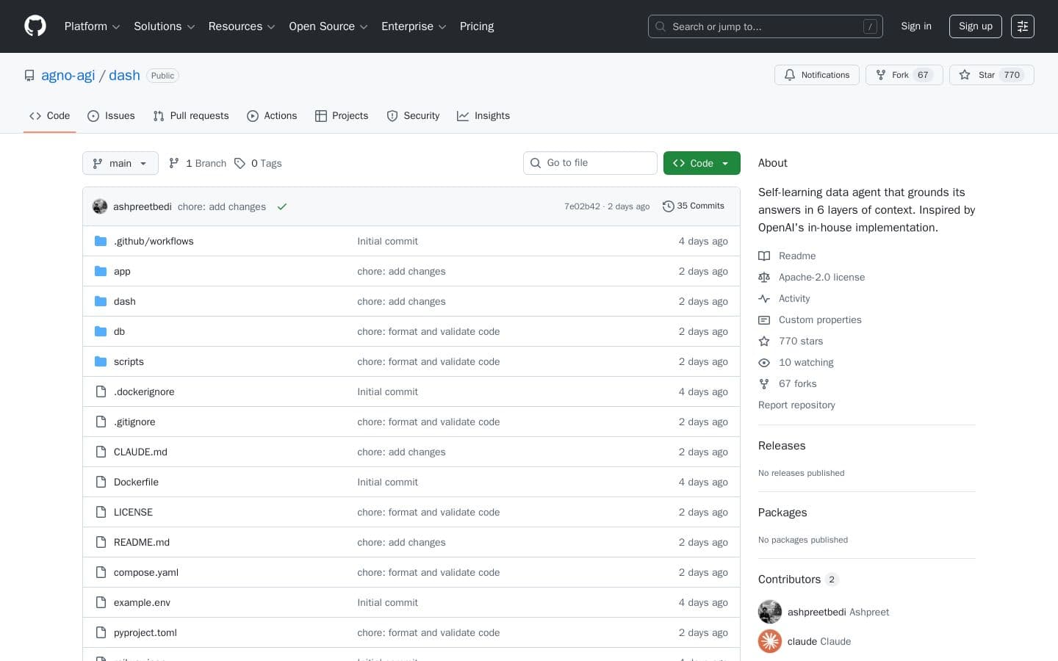Toggle Notifications for this repository
Image resolution: width=1058 pixels, height=661 pixels.
click(816, 75)
